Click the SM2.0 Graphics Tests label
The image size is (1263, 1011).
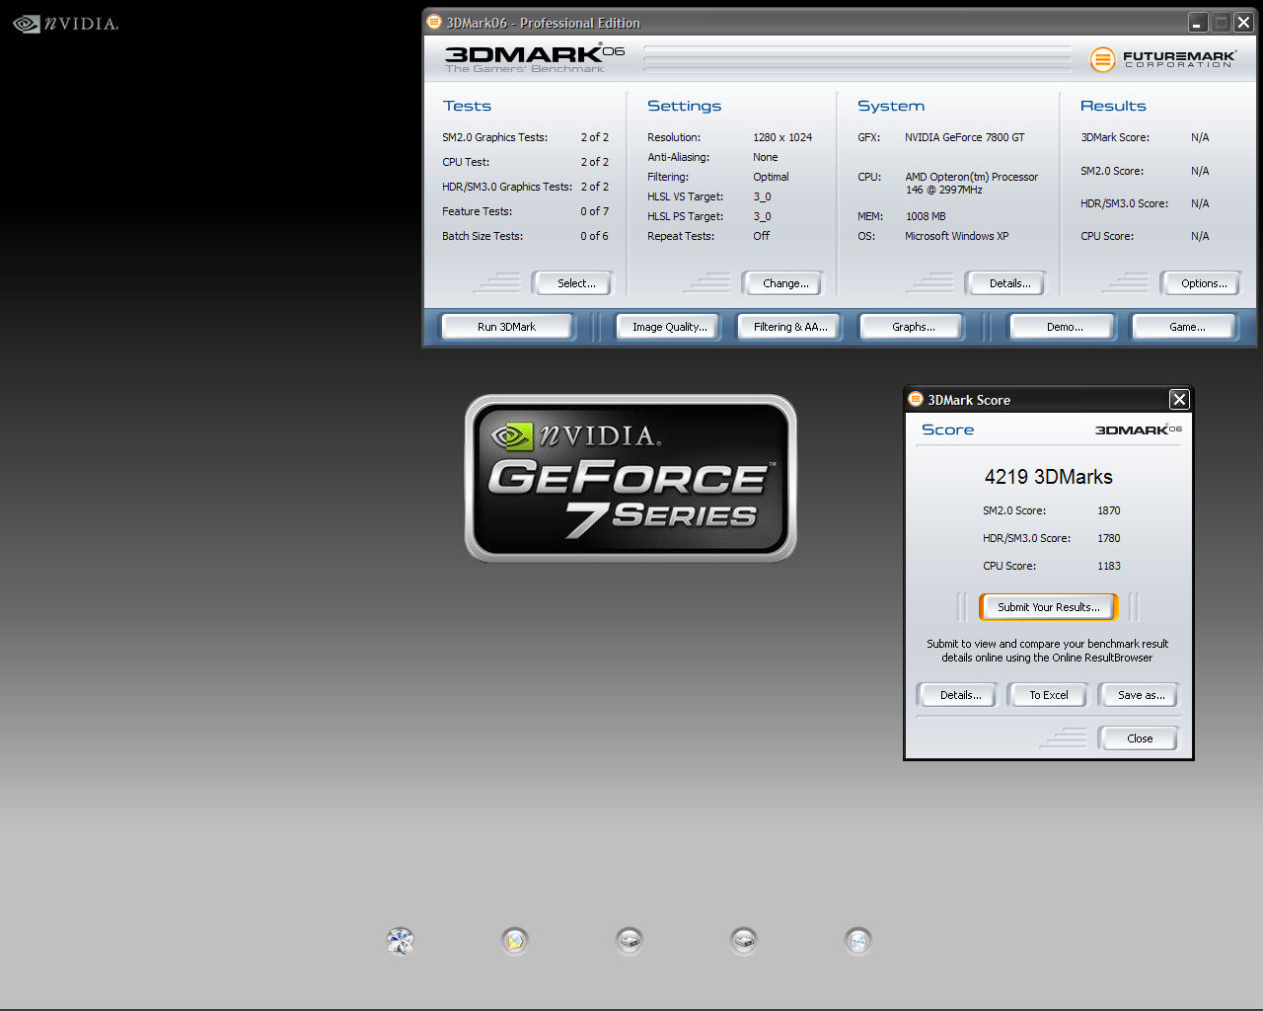[x=494, y=137]
